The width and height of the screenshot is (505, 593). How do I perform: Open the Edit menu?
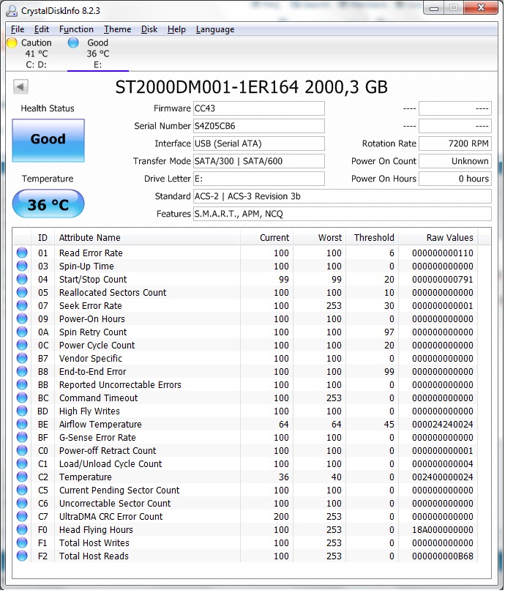(42, 29)
